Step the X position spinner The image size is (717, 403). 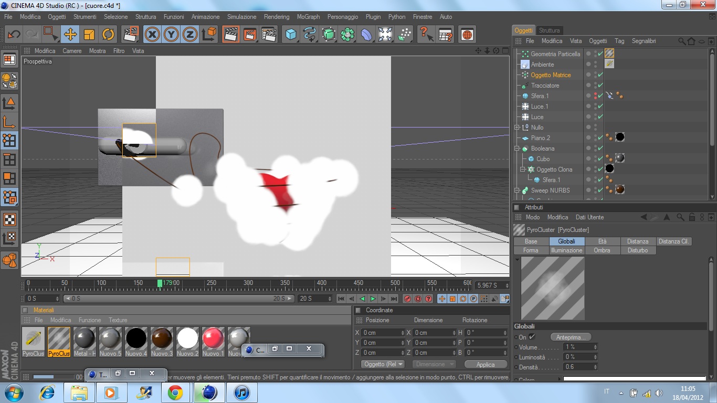pyautogui.click(x=403, y=333)
